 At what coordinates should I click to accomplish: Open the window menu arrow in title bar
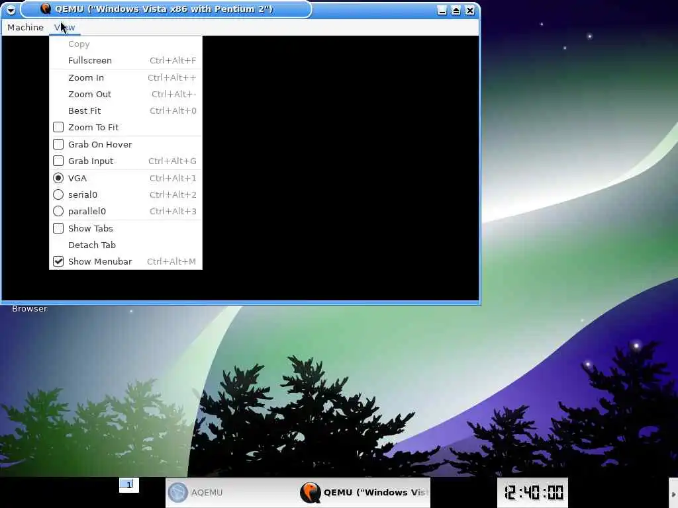(11, 9)
